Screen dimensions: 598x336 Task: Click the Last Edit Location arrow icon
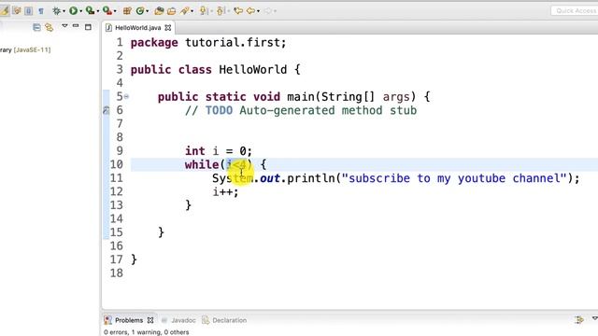(x=238, y=10)
